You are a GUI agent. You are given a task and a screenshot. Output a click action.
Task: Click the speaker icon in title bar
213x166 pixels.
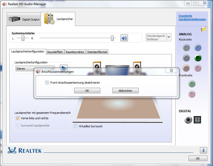pyautogui.click(x=4, y=4)
